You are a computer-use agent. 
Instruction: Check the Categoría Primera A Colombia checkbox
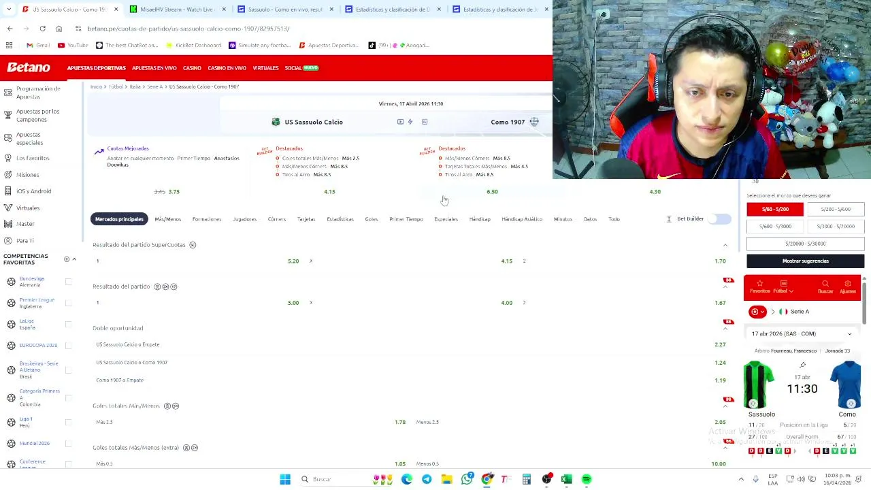coord(68,397)
